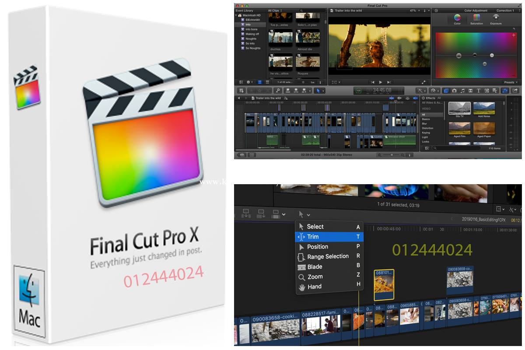Click the 'duchsa' clip thumbnail
Viewport: 525px width, 350px height.
pos(280,38)
